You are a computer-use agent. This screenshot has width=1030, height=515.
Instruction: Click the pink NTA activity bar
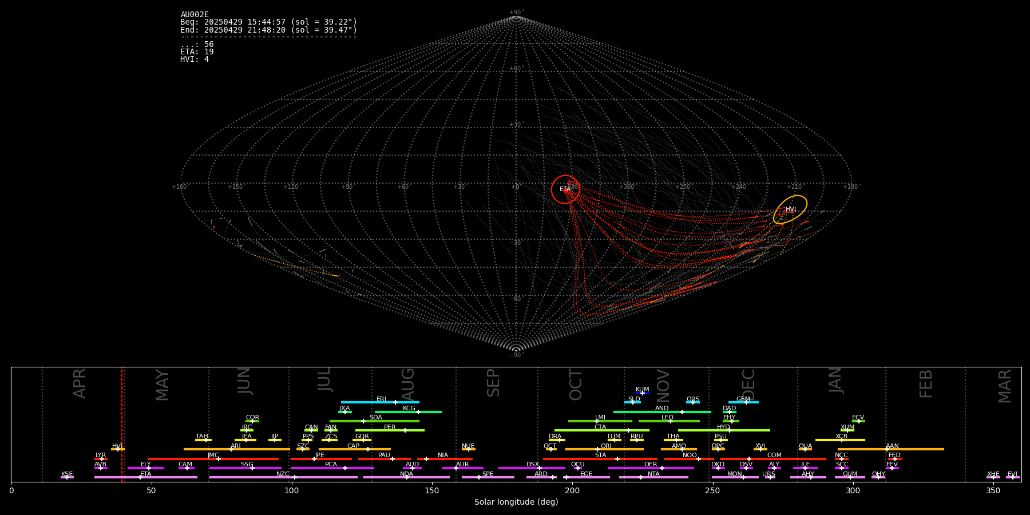click(x=653, y=477)
